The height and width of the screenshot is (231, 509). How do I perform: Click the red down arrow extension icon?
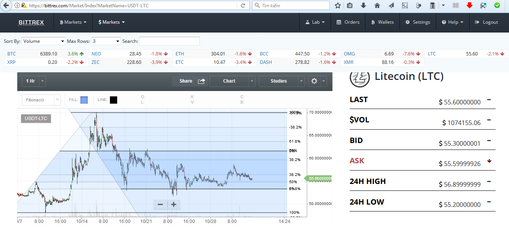(x=470, y=6)
